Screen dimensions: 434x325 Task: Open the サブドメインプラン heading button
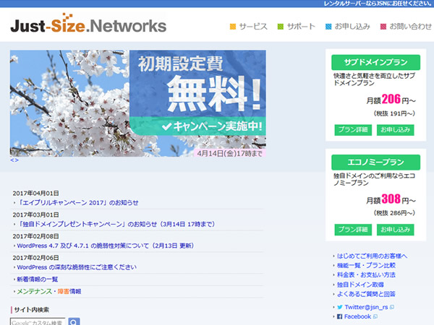pos(375,62)
